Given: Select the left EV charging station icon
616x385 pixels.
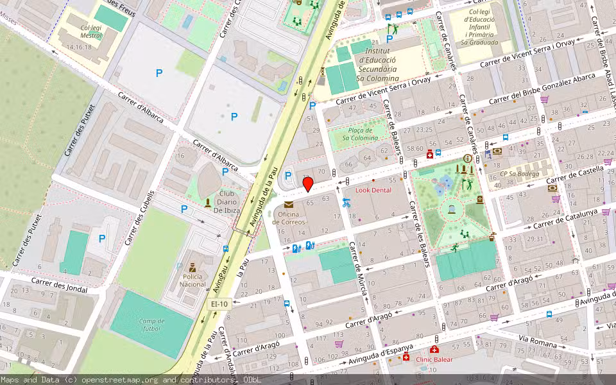Looking at the screenshot, I should tap(296, 248).
